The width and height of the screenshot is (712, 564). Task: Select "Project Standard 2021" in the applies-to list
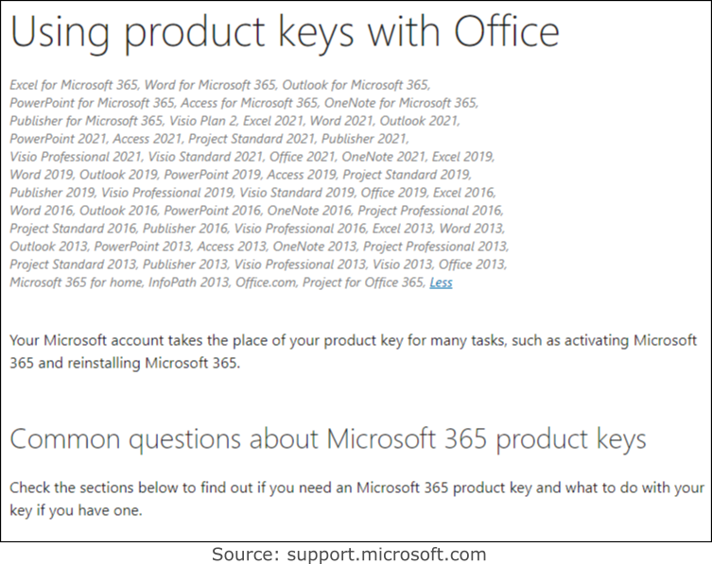[x=252, y=138]
